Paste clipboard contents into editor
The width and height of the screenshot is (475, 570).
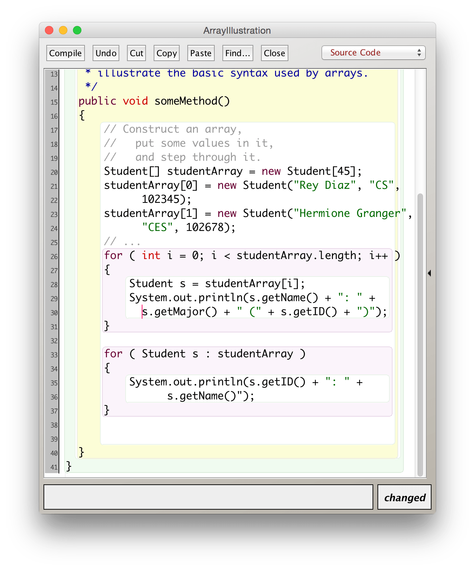[x=201, y=53]
